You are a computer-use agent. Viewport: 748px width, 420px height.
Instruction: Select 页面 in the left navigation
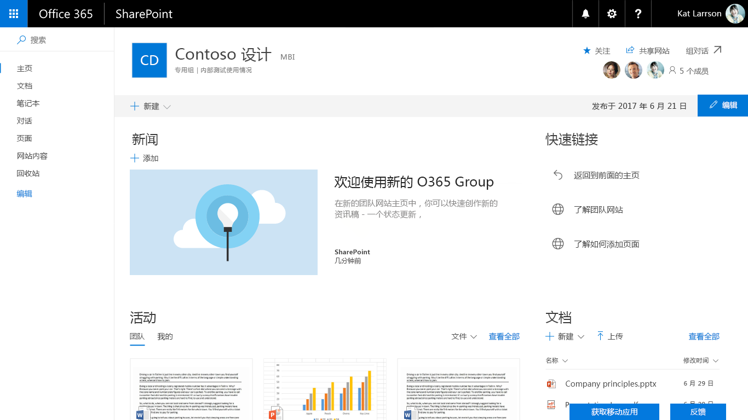(x=25, y=138)
